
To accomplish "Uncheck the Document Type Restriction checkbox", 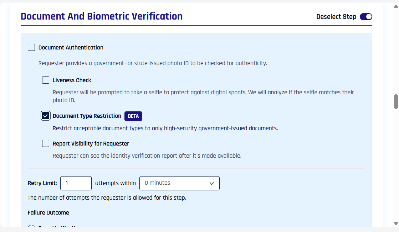I will pos(46,116).
